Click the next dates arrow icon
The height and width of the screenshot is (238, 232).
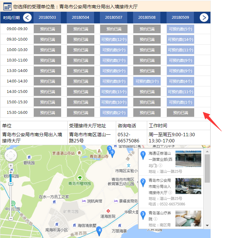(204, 18)
